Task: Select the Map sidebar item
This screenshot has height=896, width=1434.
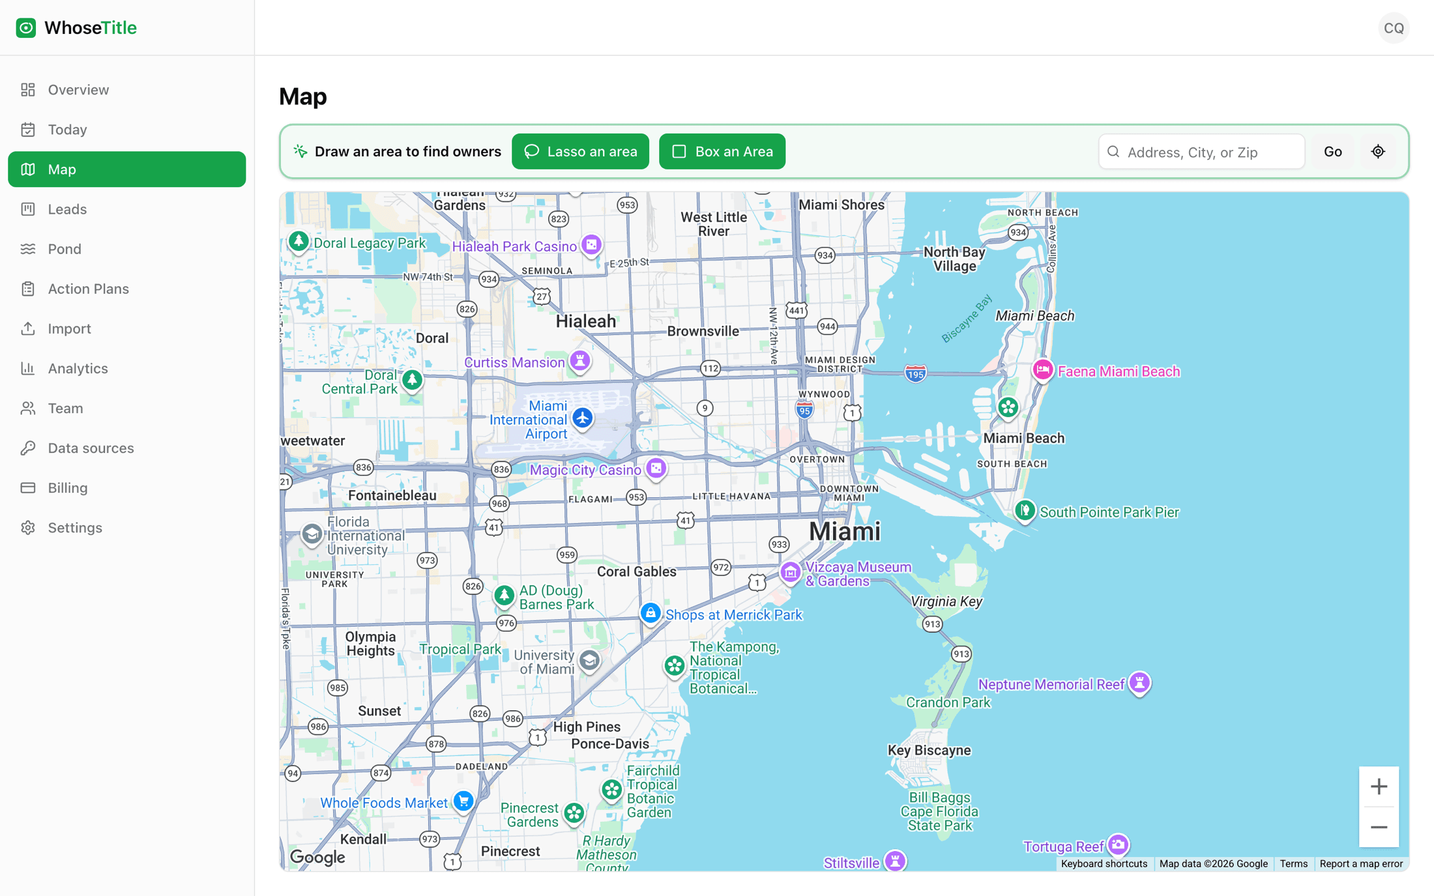Action: [x=127, y=169]
